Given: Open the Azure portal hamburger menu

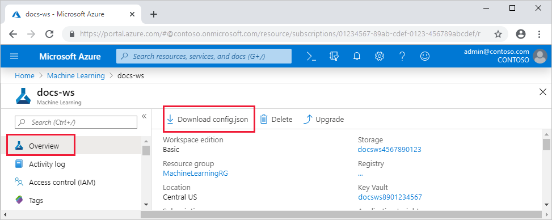Looking at the screenshot, I should click(14, 56).
